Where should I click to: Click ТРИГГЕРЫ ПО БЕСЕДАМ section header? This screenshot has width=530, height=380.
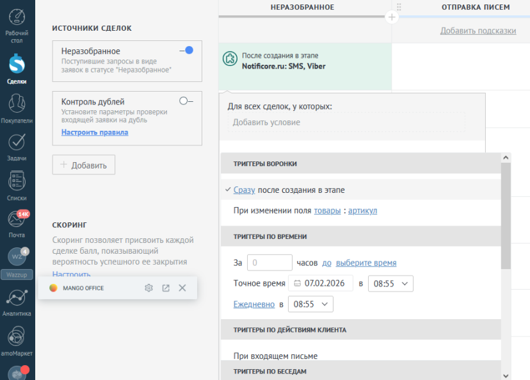point(360,371)
